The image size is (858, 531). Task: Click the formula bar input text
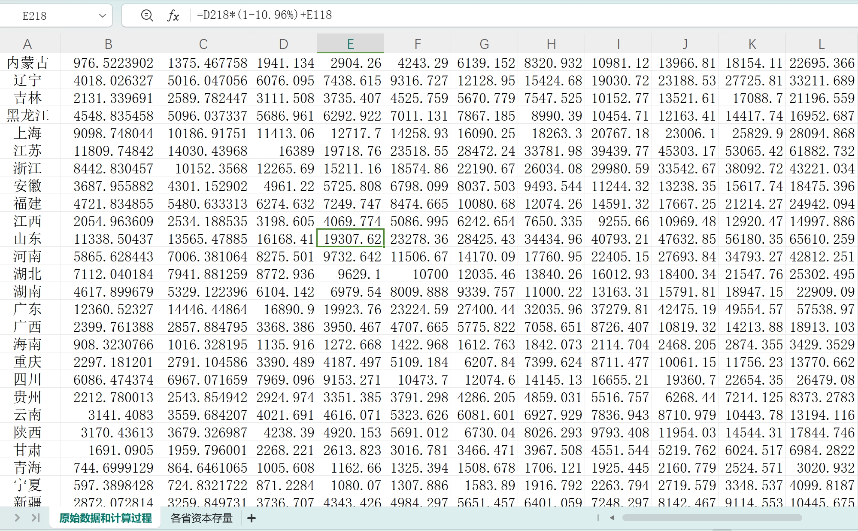264,15
